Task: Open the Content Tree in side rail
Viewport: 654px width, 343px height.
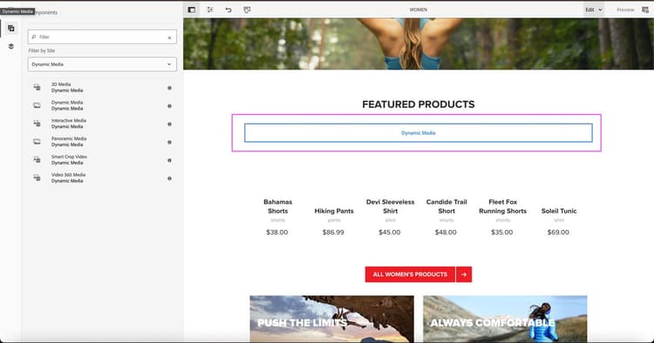Action: 11,46
